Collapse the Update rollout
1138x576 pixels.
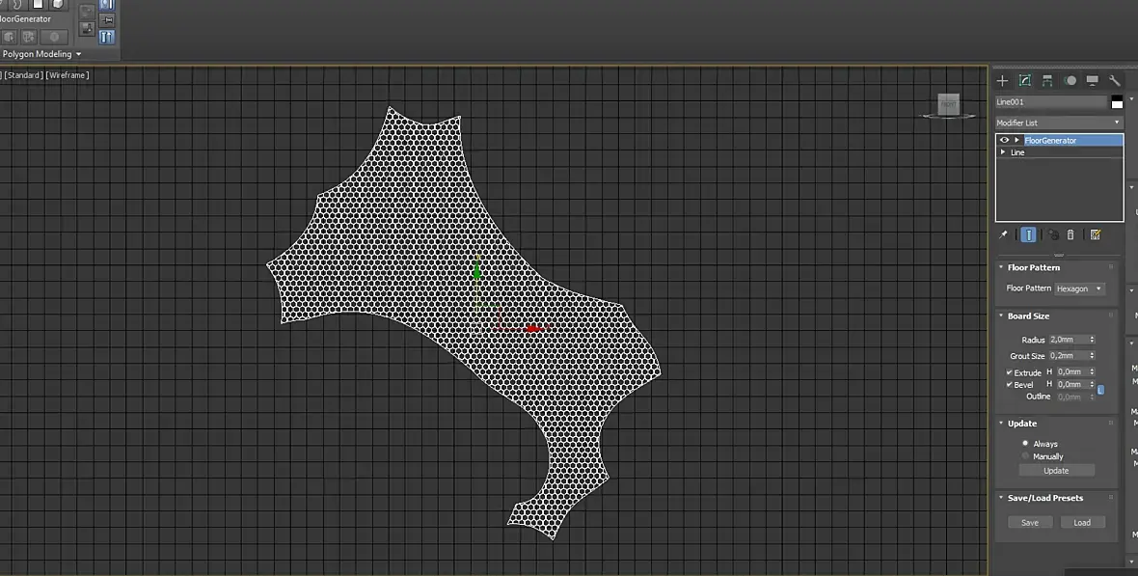pos(1002,424)
